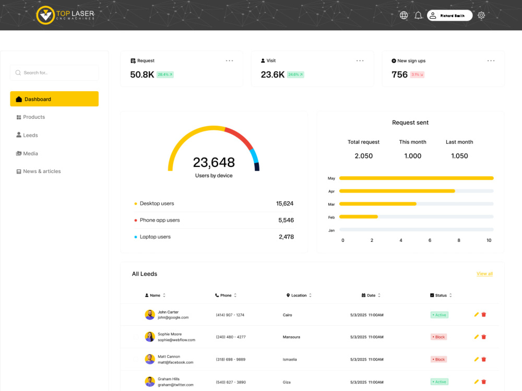Select Phone app users row
Viewport: 522px width, 391px height.
pyautogui.click(x=213, y=220)
